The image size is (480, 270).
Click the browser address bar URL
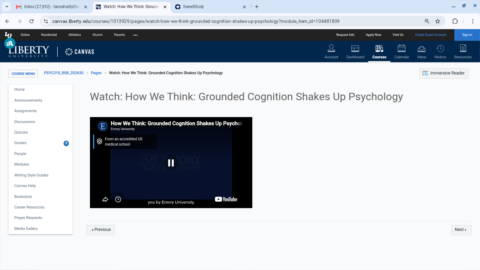pos(196,21)
